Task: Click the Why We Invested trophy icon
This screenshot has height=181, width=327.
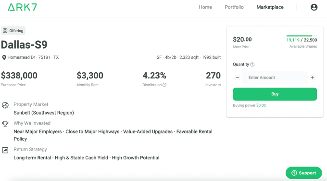Action: point(5,124)
